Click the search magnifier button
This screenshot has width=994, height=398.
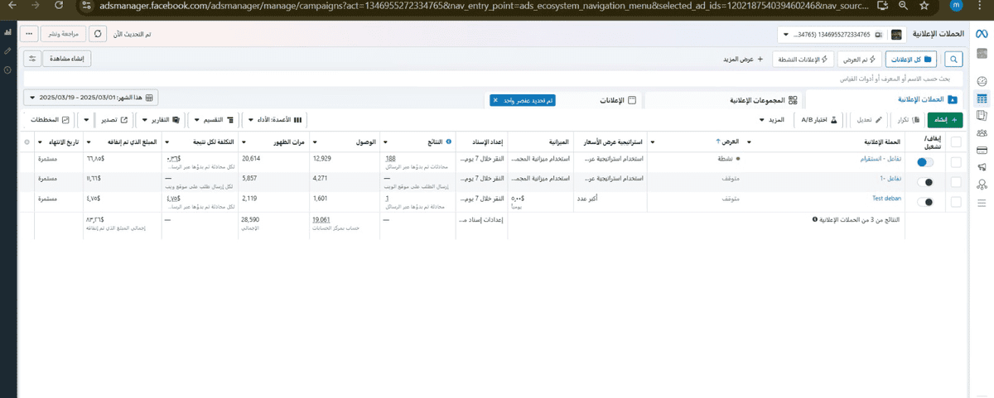click(954, 60)
